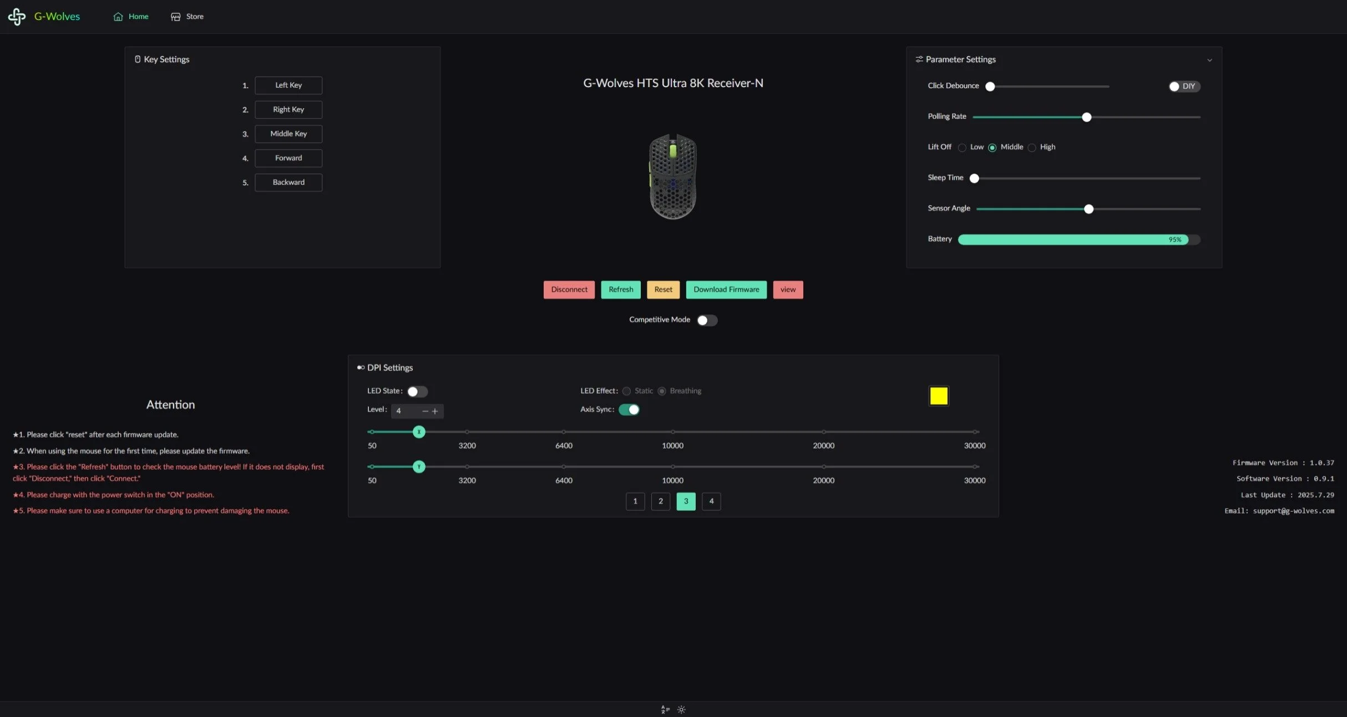This screenshot has width=1347, height=717.
Task: Click the plus icon in Level stepper
Action: click(x=435, y=411)
